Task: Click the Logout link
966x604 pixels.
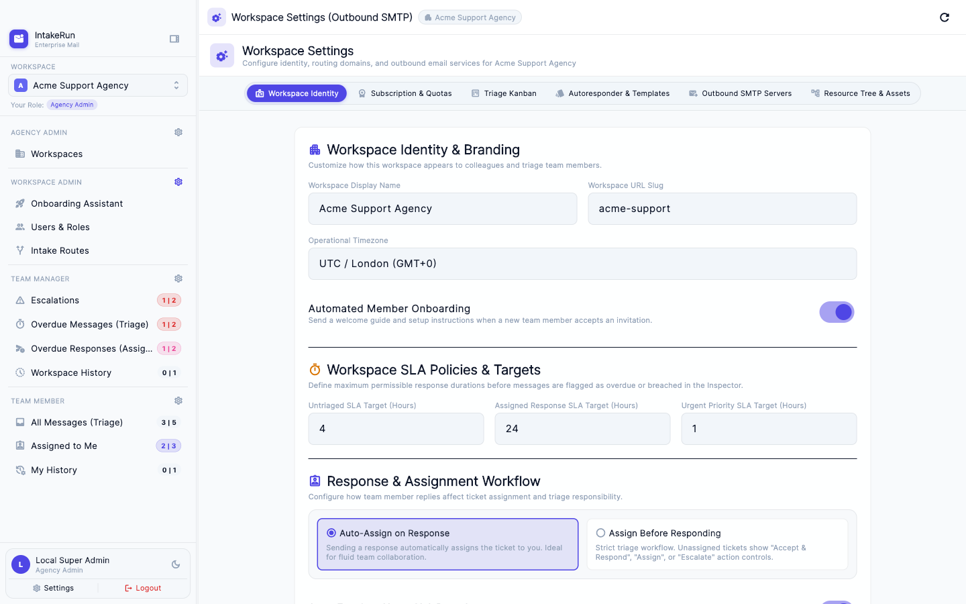Action: point(143,588)
